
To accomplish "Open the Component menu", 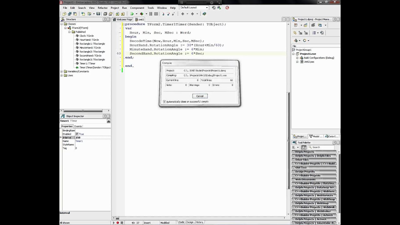I will point(137,8).
